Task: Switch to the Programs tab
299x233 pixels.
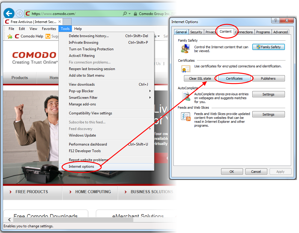Action: (x=263, y=32)
